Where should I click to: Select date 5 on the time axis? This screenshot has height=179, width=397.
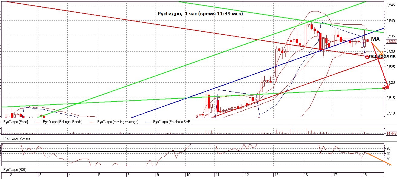99,174
